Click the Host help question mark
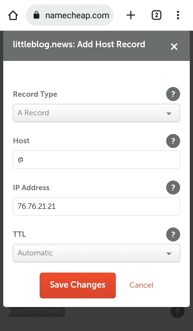193x331 pixels. click(173, 141)
